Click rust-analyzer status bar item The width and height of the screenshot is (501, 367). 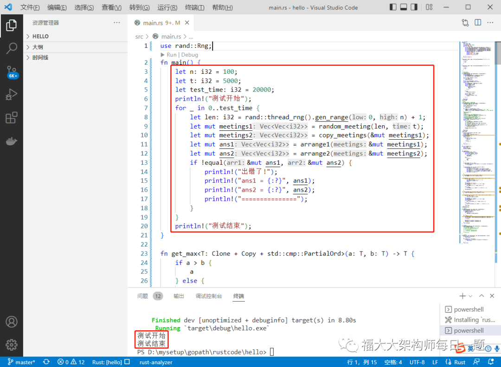[x=156, y=362]
